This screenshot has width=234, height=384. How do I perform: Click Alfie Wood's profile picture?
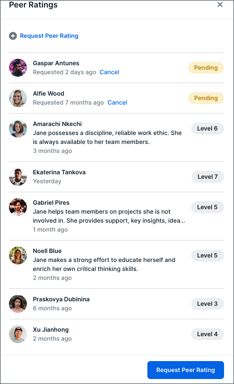click(18, 98)
